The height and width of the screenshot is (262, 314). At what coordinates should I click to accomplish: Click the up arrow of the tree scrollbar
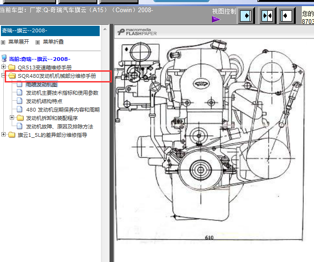click(105, 29)
